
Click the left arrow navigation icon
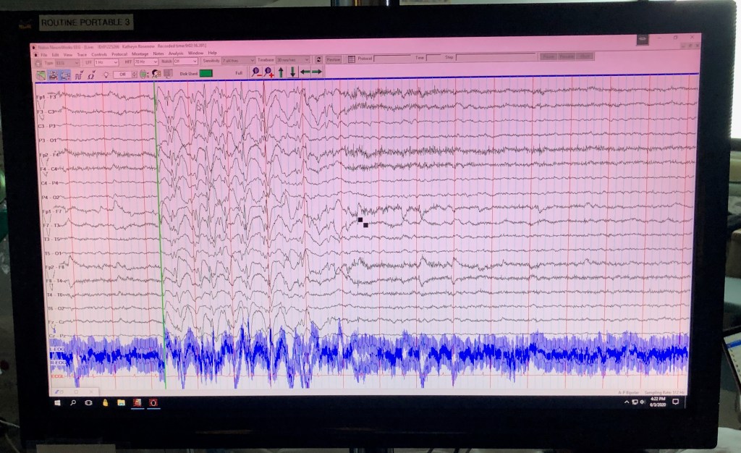tap(305, 72)
